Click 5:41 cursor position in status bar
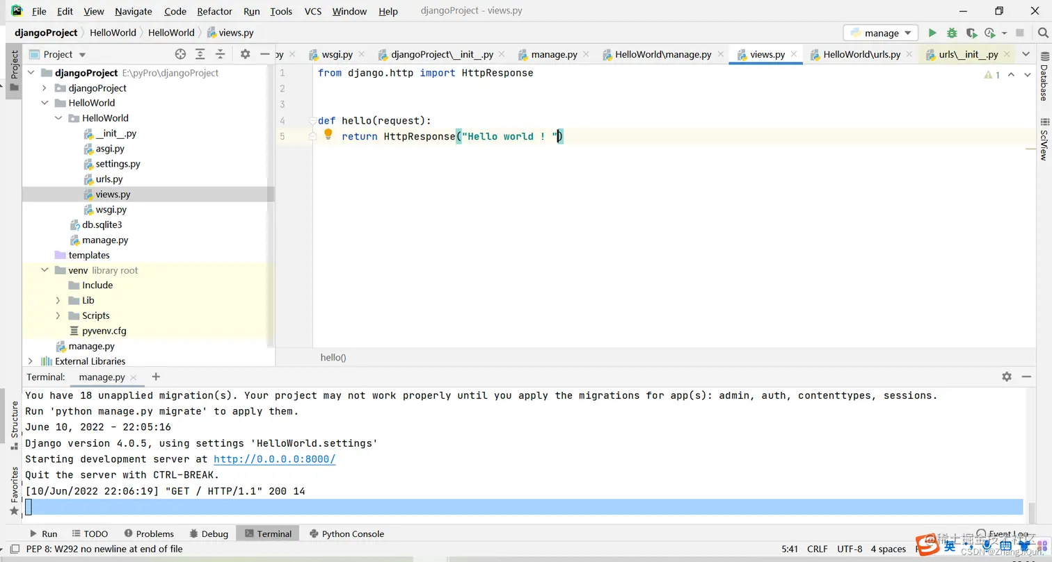Image resolution: width=1052 pixels, height=562 pixels. 790,549
